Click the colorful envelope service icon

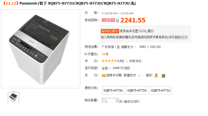(163, 76)
